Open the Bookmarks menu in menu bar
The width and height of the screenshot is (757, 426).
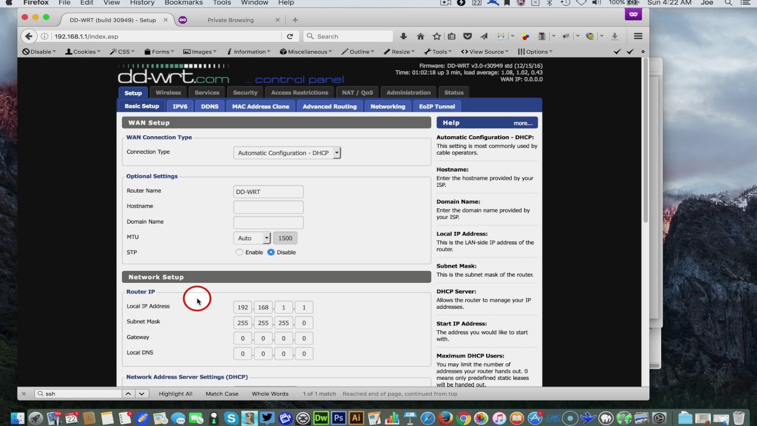(183, 3)
